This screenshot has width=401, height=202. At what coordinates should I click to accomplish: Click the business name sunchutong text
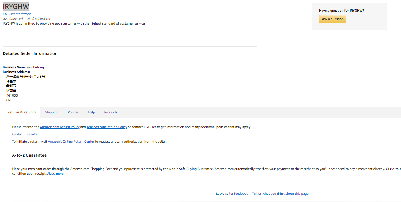(x=35, y=67)
